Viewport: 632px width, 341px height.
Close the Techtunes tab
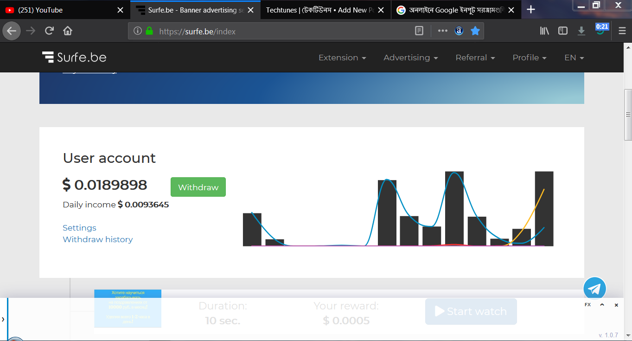381,10
